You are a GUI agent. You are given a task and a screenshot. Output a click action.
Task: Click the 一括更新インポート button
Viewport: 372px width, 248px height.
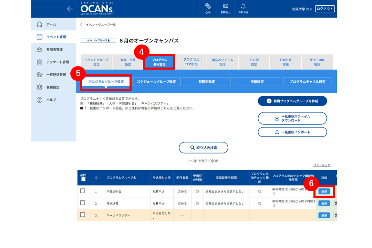tap(292, 132)
